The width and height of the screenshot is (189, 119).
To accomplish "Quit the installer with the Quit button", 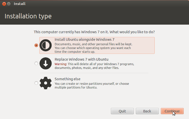I will [x=122, y=111].
